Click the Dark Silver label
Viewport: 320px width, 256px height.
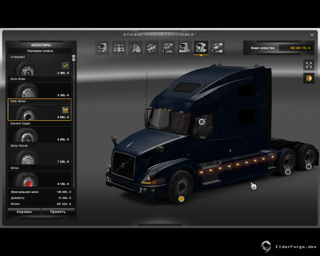point(18,101)
